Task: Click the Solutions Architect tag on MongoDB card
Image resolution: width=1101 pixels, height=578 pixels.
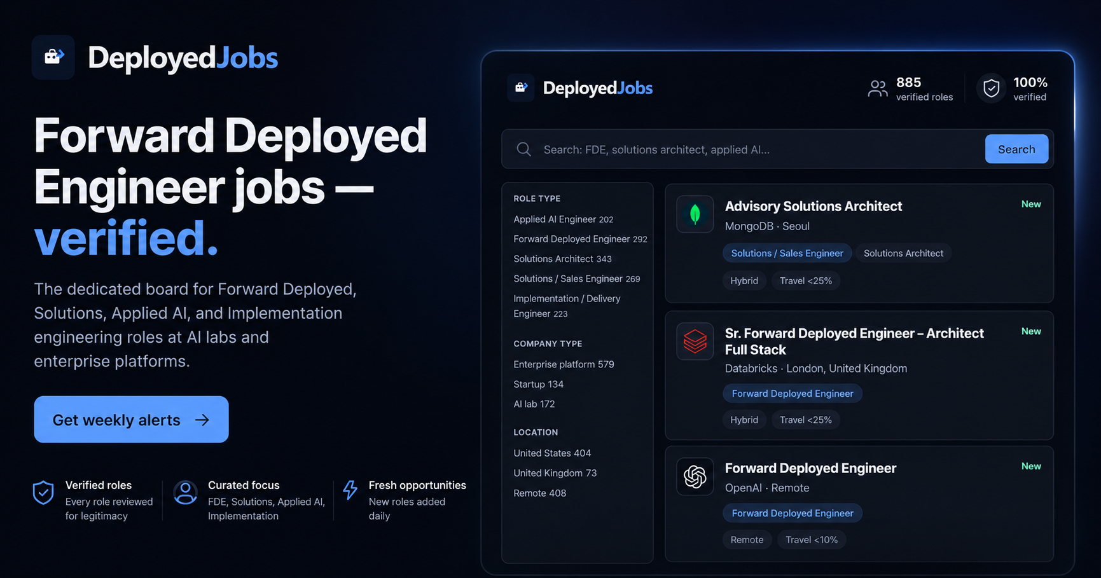Action: (x=903, y=253)
